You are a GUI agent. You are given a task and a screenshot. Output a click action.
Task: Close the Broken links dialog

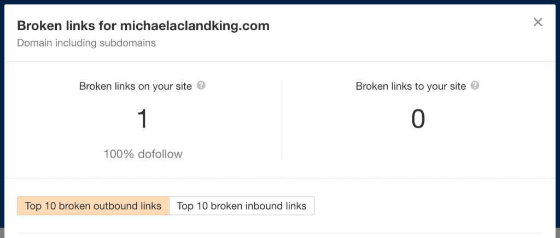pyautogui.click(x=538, y=22)
